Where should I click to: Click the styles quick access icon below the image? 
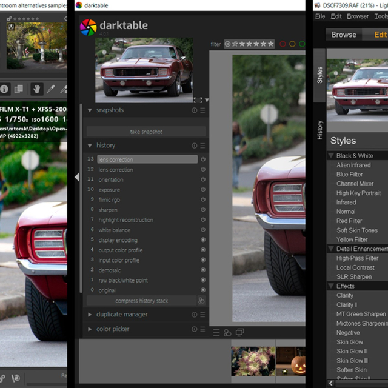[227, 332]
